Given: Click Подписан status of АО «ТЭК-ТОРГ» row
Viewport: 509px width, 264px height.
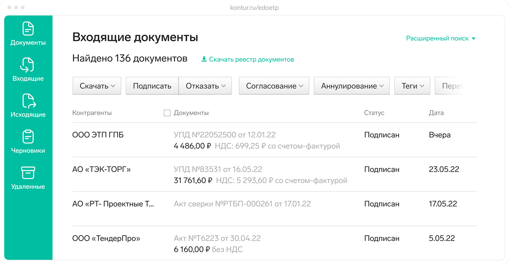Looking at the screenshot, I should pyautogui.click(x=382, y=169).
